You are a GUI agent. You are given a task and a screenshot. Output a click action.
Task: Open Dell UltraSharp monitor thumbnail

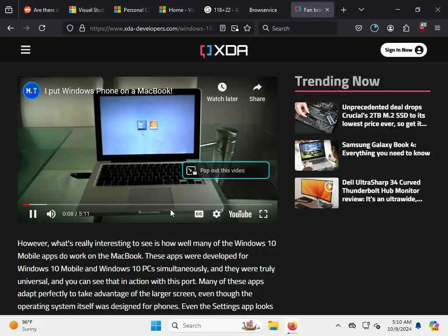[317, 193]
